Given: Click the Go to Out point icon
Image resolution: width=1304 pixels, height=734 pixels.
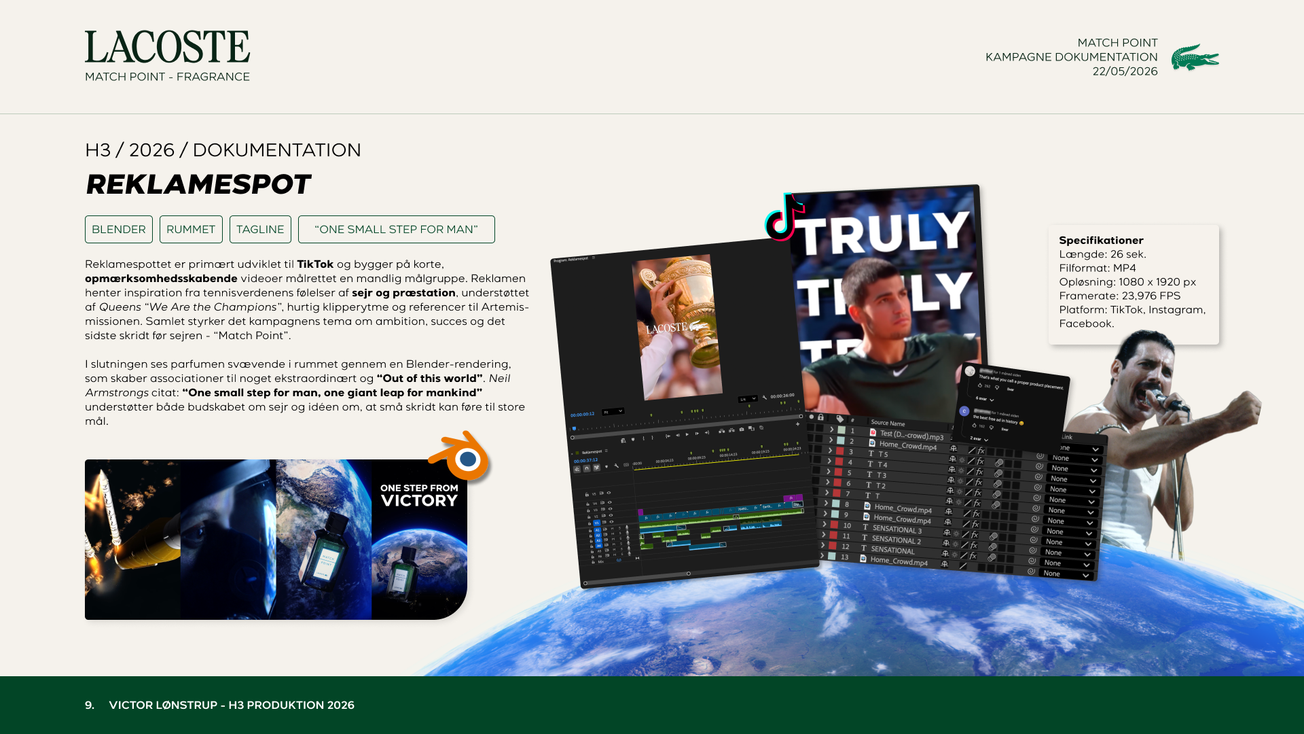Looking at the screenshot, I should tap(706, 433).
